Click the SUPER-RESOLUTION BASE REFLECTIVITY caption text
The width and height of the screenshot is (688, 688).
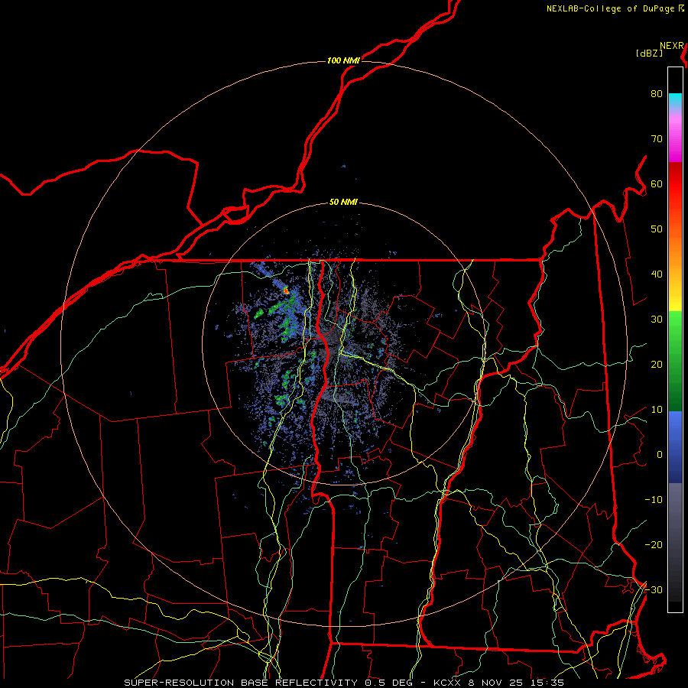tap(241, 683)
